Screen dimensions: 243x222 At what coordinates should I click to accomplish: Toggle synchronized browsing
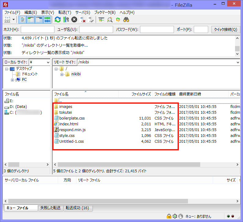point(118,20)
